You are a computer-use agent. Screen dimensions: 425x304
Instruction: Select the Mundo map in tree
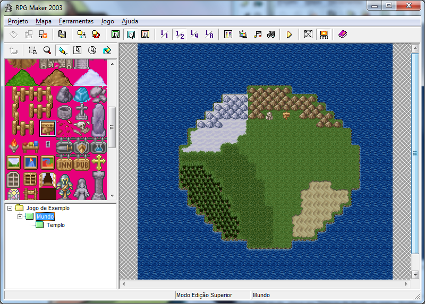[45, 216]
